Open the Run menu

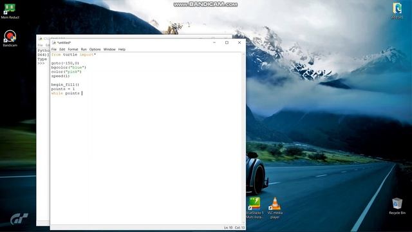click(x=84, y=50)
